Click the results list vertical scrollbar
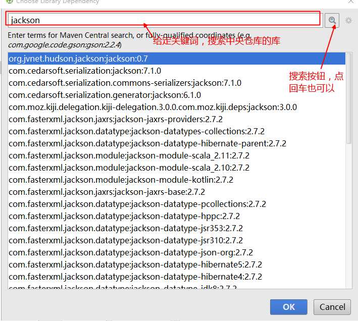The height and width of the screenshot is (321, 358). click(349, 98)
